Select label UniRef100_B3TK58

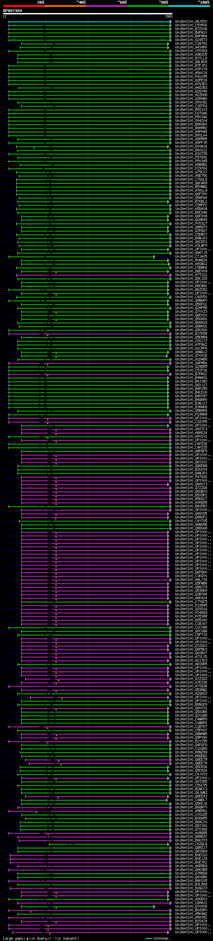191,333
